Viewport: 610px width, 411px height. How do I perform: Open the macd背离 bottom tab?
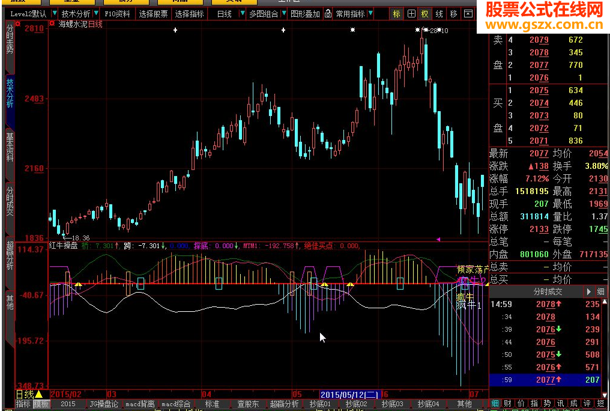coord(140,404)
